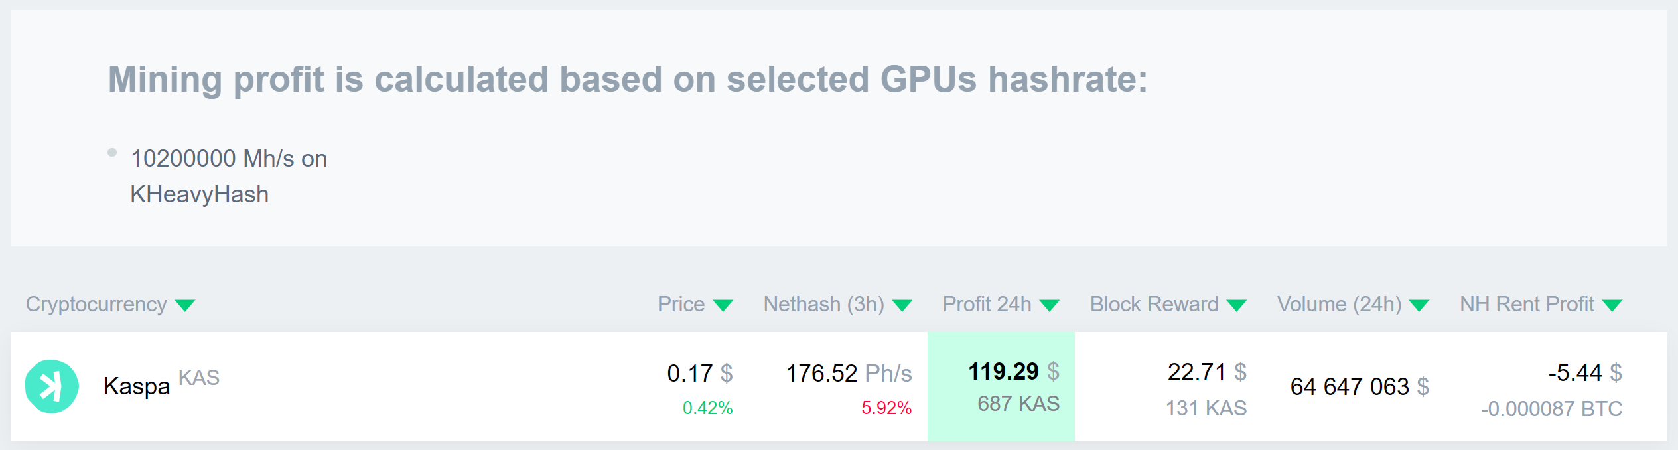This screenshot has width=1678, height=450.
Task: Click the 10200000 Mh/s hashrate entry
Action: click(228, 159)
